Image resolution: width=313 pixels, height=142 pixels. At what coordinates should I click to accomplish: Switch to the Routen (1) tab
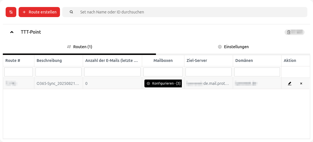point(80,47)
